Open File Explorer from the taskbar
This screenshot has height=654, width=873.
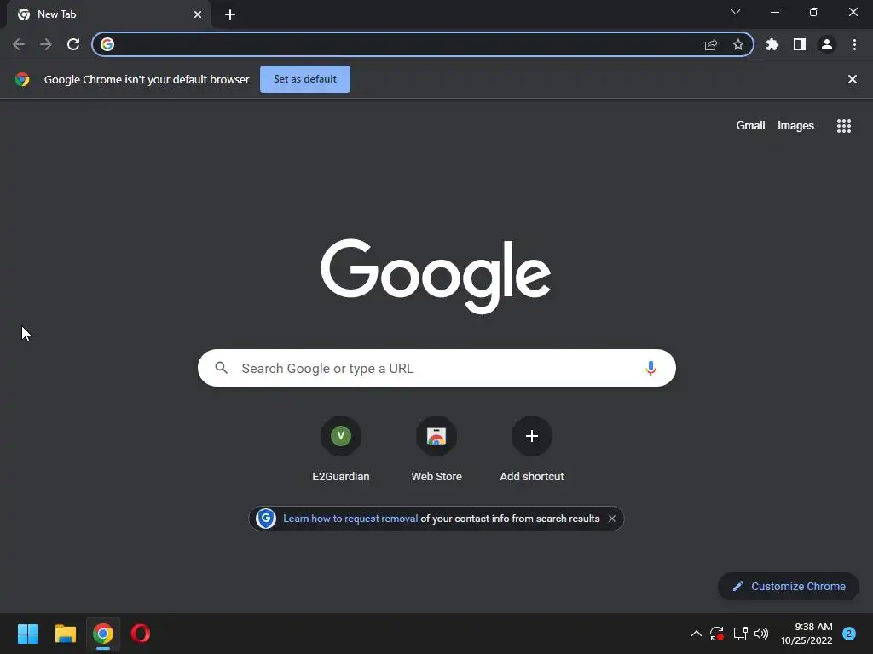coord(65,634)
